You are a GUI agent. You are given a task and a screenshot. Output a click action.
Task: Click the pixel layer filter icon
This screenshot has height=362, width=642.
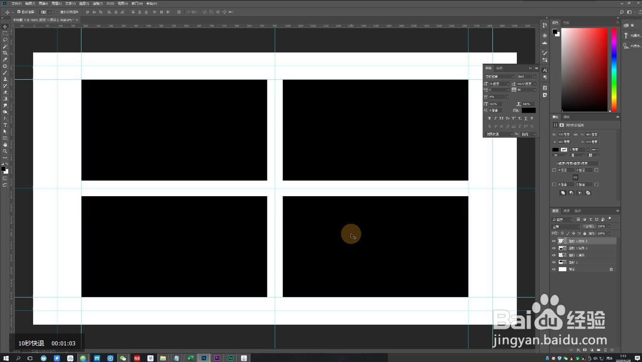pos(578,219)
